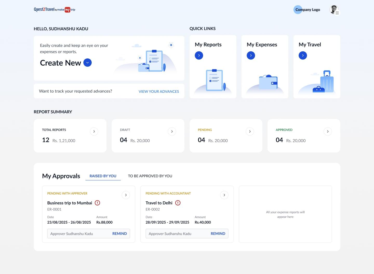Open Pending reports details chevron
Screen dimensions: 374x274
(x=250, y=132)
